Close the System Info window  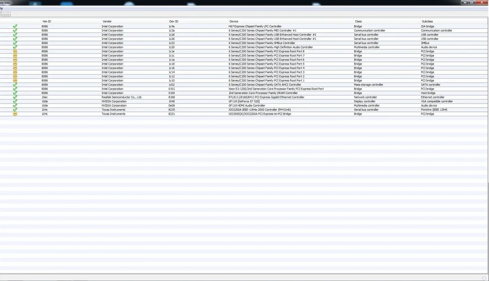pos(482,2)
